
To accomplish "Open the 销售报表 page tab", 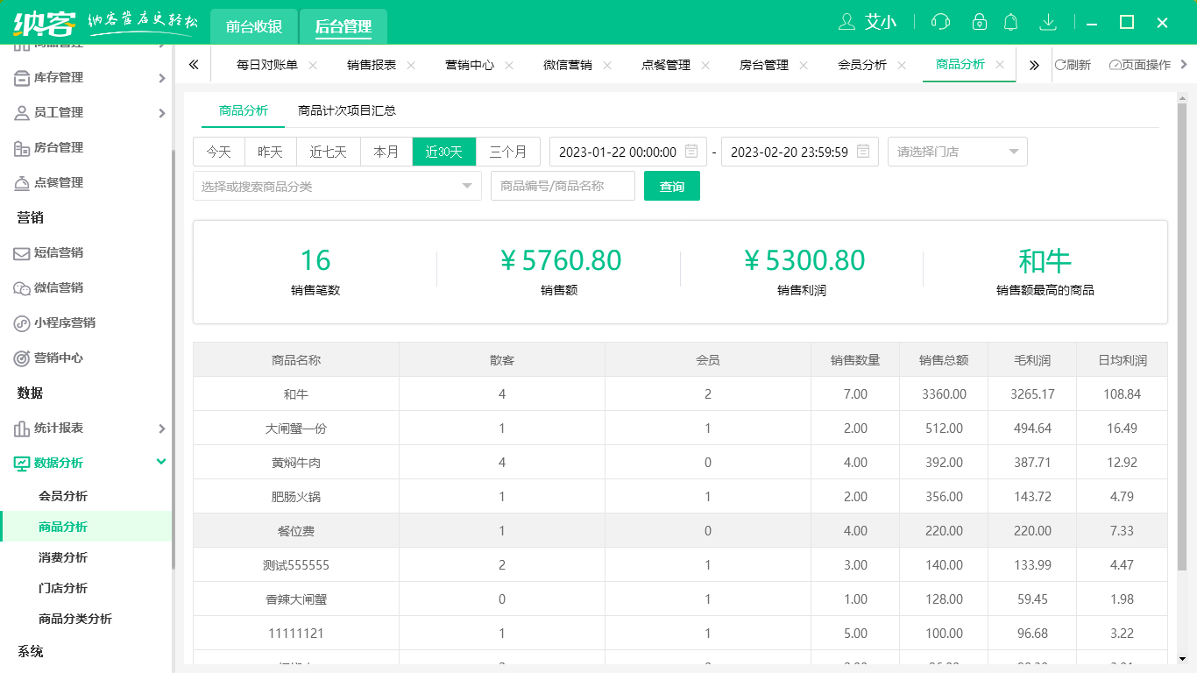I will click(372, 65).
